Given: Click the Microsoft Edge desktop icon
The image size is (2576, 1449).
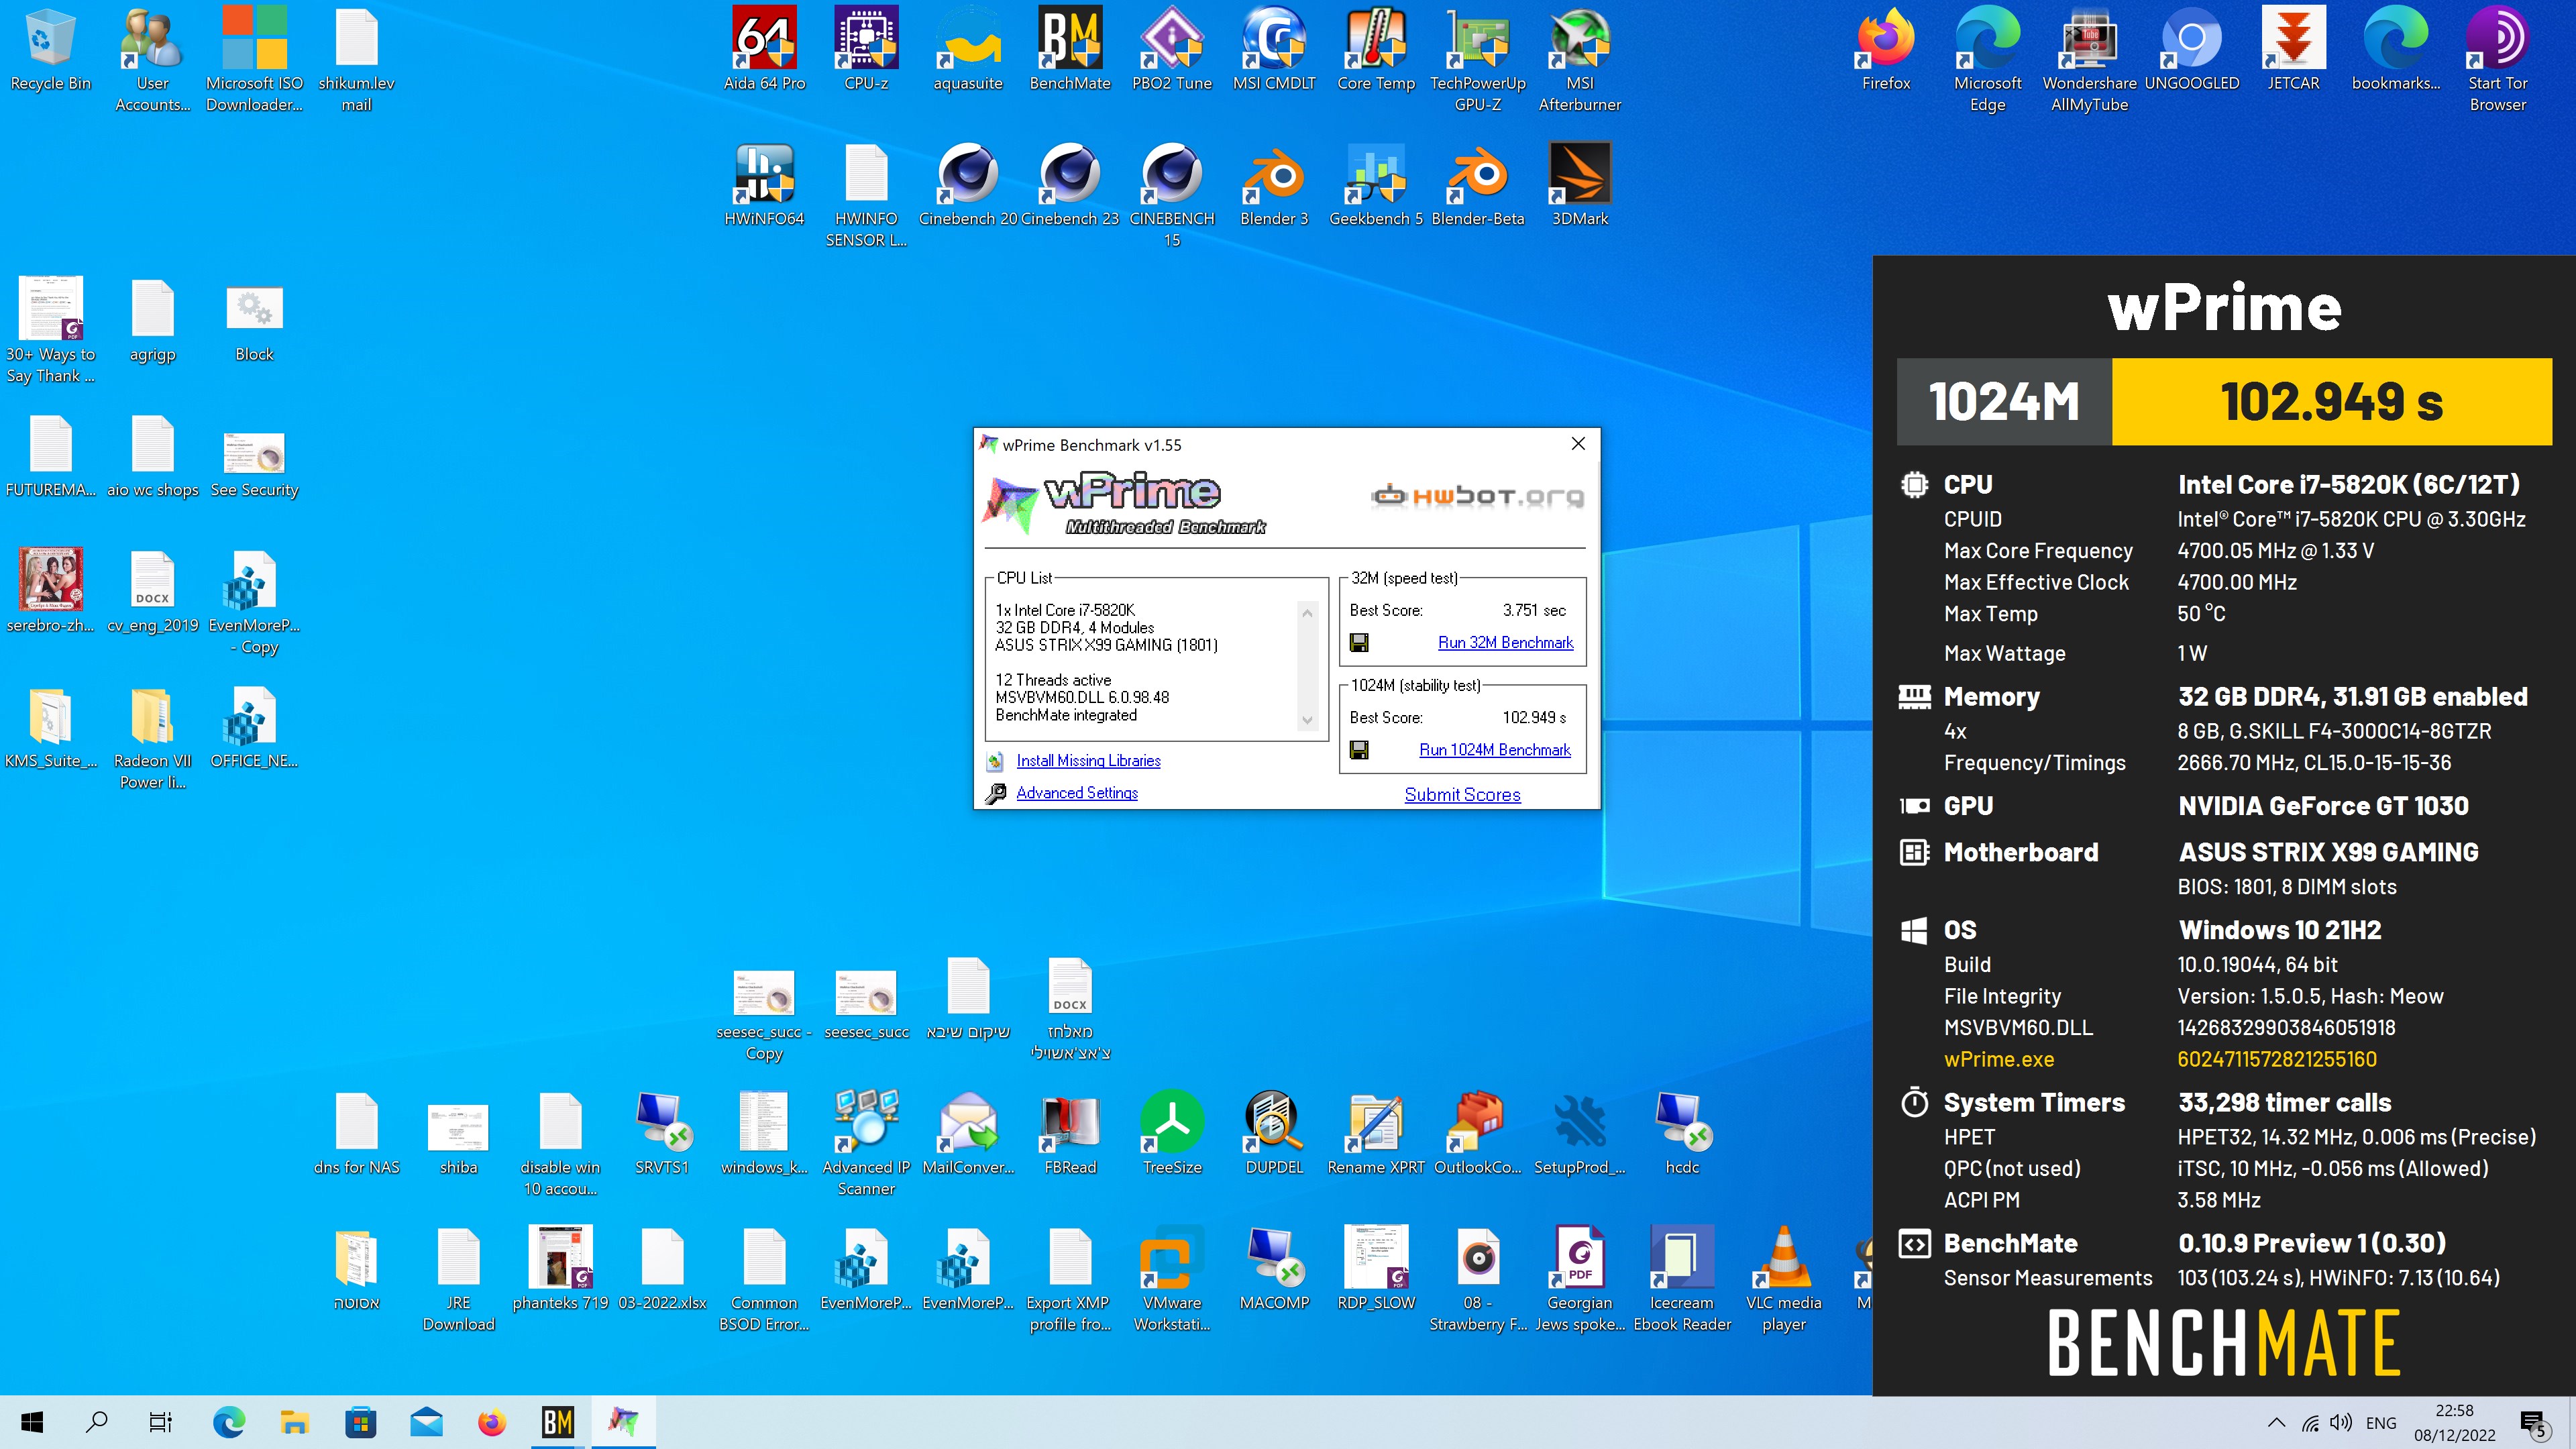Looking at the screenshot, I should tap(1988, 59).
